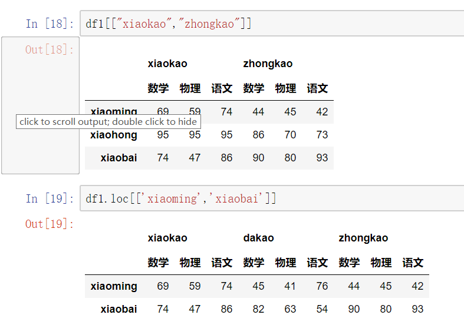The image size is (464, 328).
Task: Select xiaobai row label in second table
Action: (x=119, y=309)
